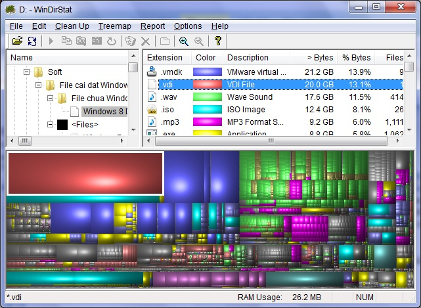421x308 pixels.
Task: Click the cyan .iso color swatch
Action: click(x=208, y=110)
